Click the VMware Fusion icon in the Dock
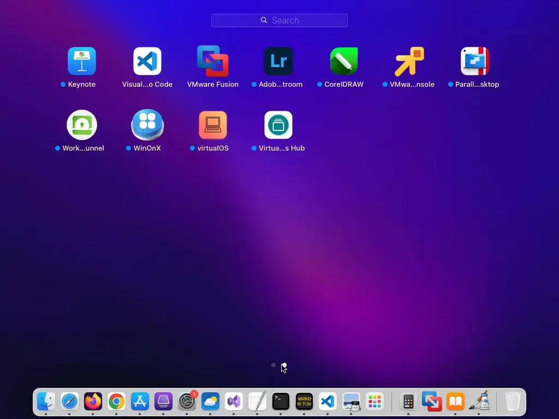 point(432,401)
